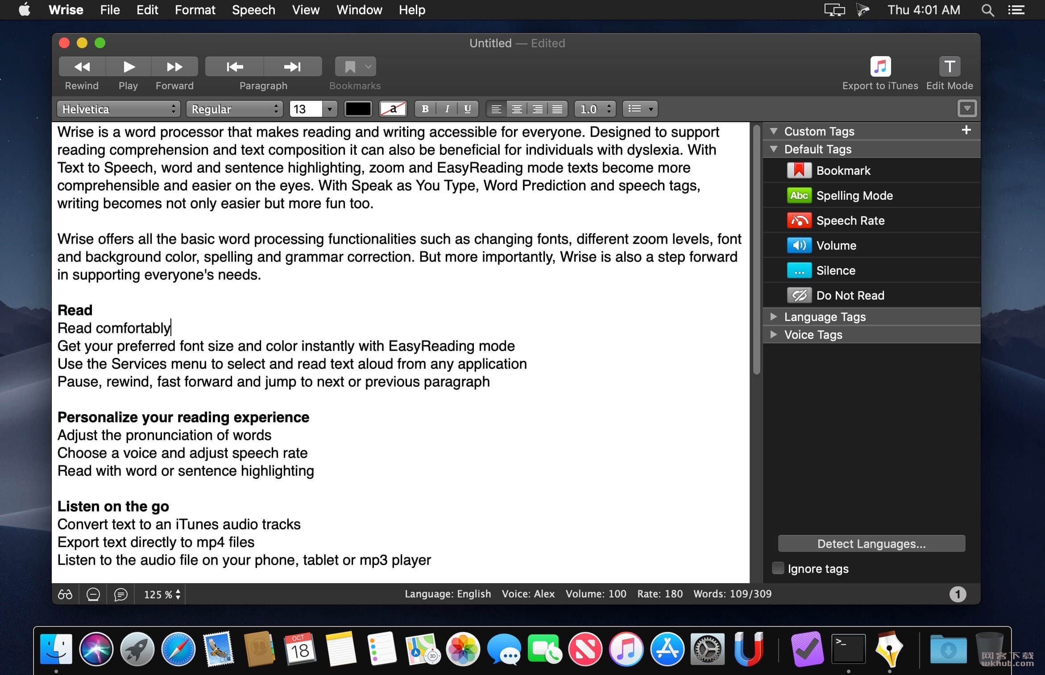Screen dimensions: 1045x675
Task: Toggle the tags sidebar panel button
Action: 967,108
